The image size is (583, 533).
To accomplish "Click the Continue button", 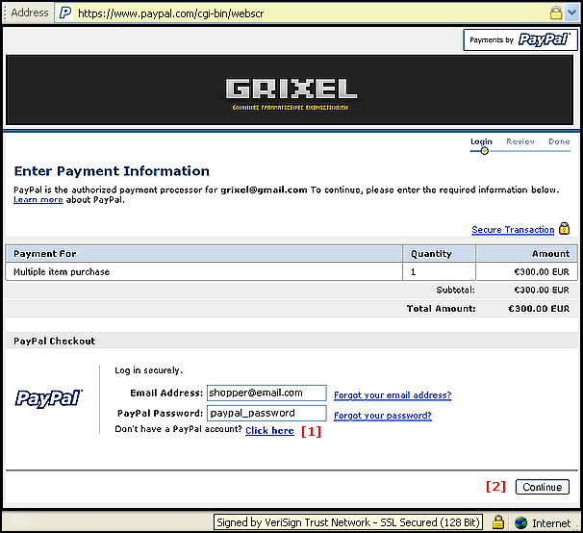I will 542,487.
